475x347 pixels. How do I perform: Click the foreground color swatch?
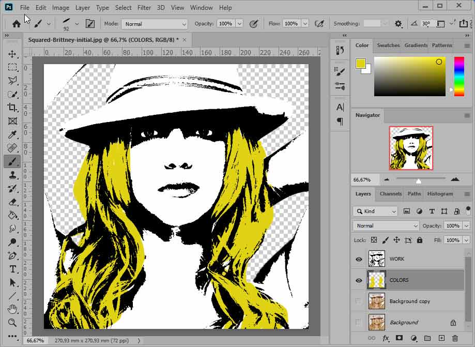[360, 63]
